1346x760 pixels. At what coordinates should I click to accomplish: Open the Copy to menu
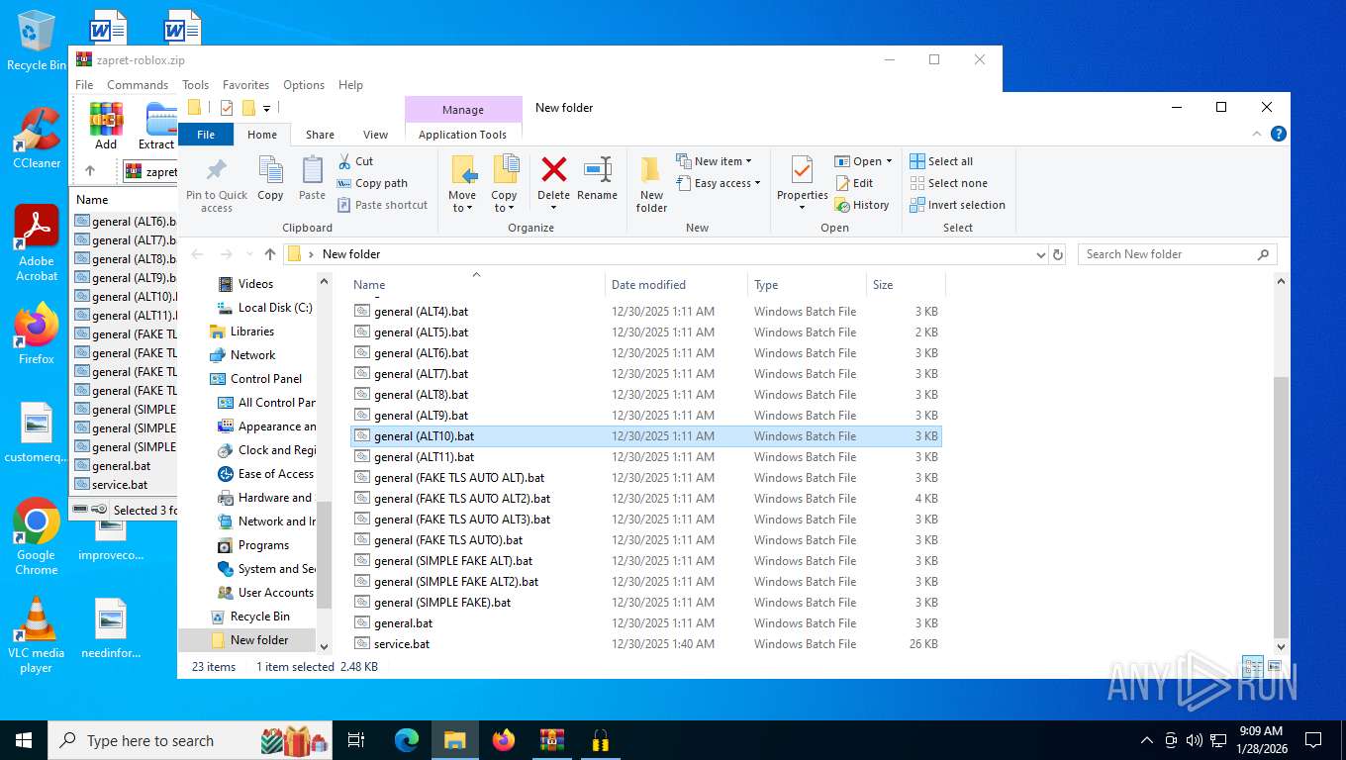tap(504, 184)
